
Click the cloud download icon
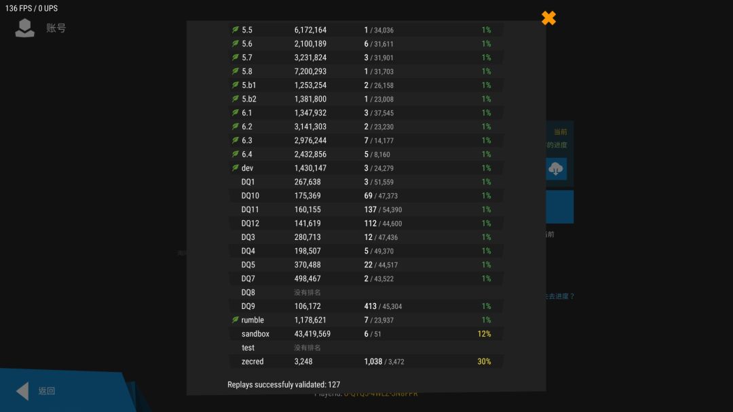tap(556, 169)
